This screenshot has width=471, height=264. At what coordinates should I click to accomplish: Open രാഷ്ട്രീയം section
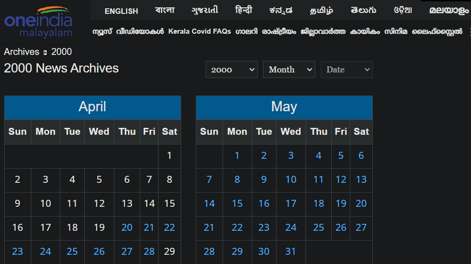point(279,31)
